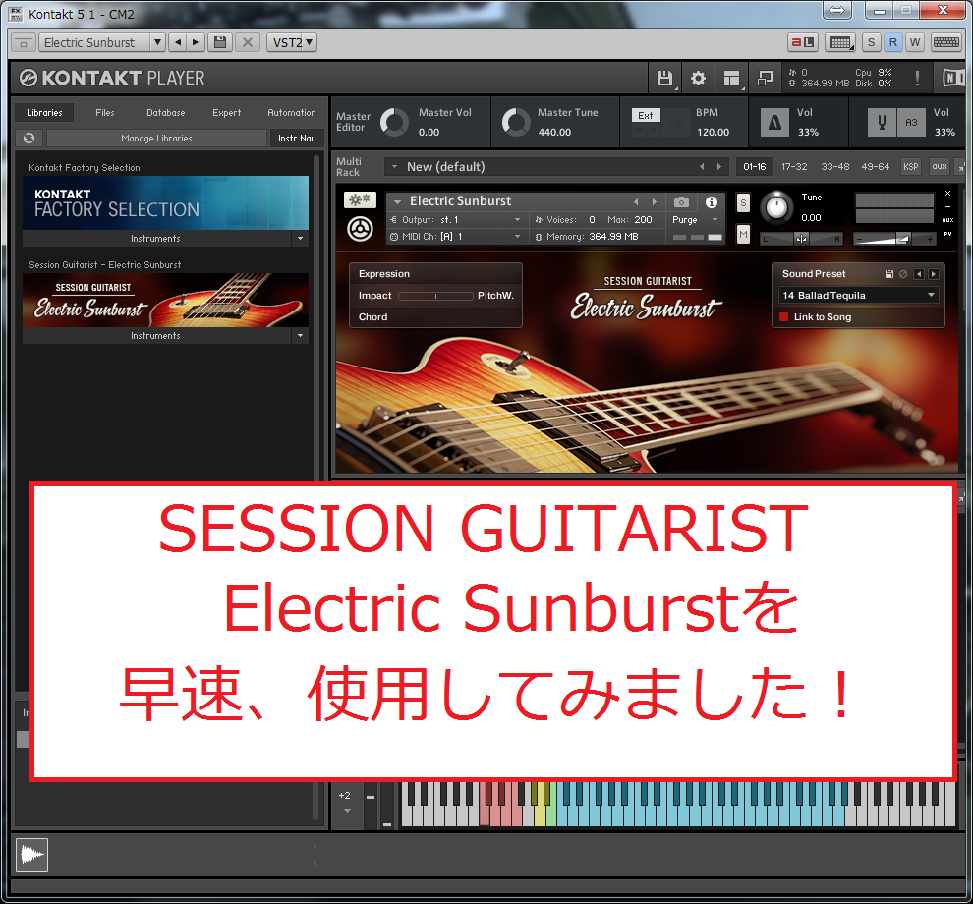Viewport: 973px width, 904px height.
Task: Click the tuning fork reference tone icon
Action: (882, 122)
